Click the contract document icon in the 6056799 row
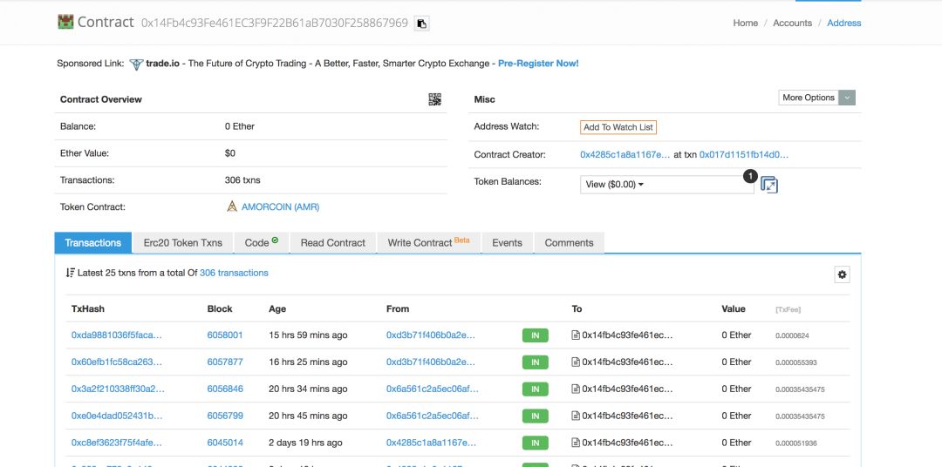 coord(576,416)
